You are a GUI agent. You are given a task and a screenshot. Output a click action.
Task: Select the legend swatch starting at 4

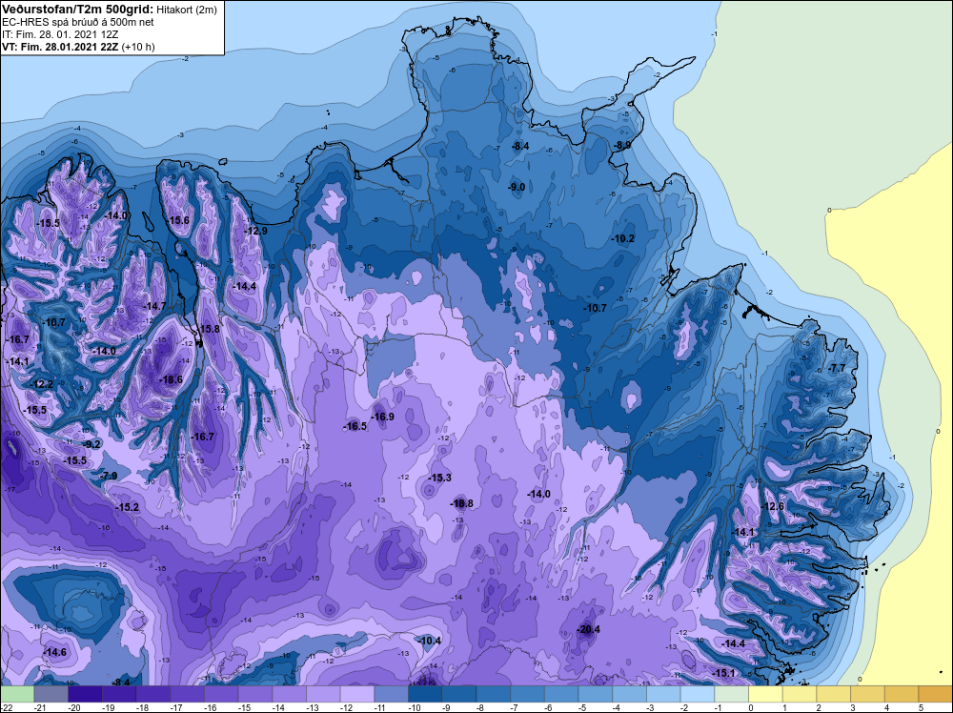[902, 694]
